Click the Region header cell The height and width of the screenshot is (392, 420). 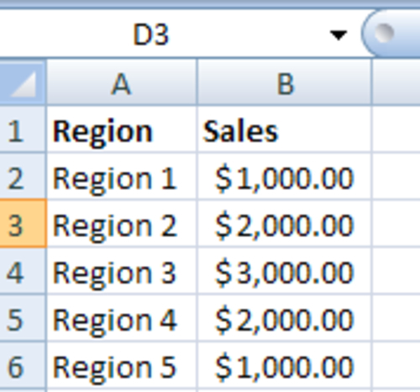pos(122,130)
